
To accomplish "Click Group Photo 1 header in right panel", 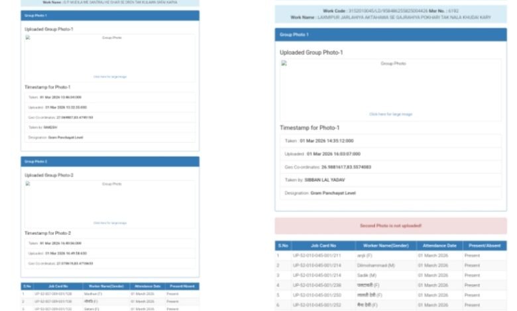I will click(390, 34).
